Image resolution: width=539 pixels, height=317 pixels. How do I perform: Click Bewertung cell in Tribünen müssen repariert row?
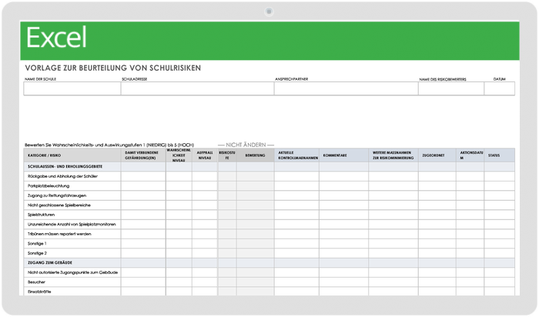pyautogui.click(x=255, y=234)
